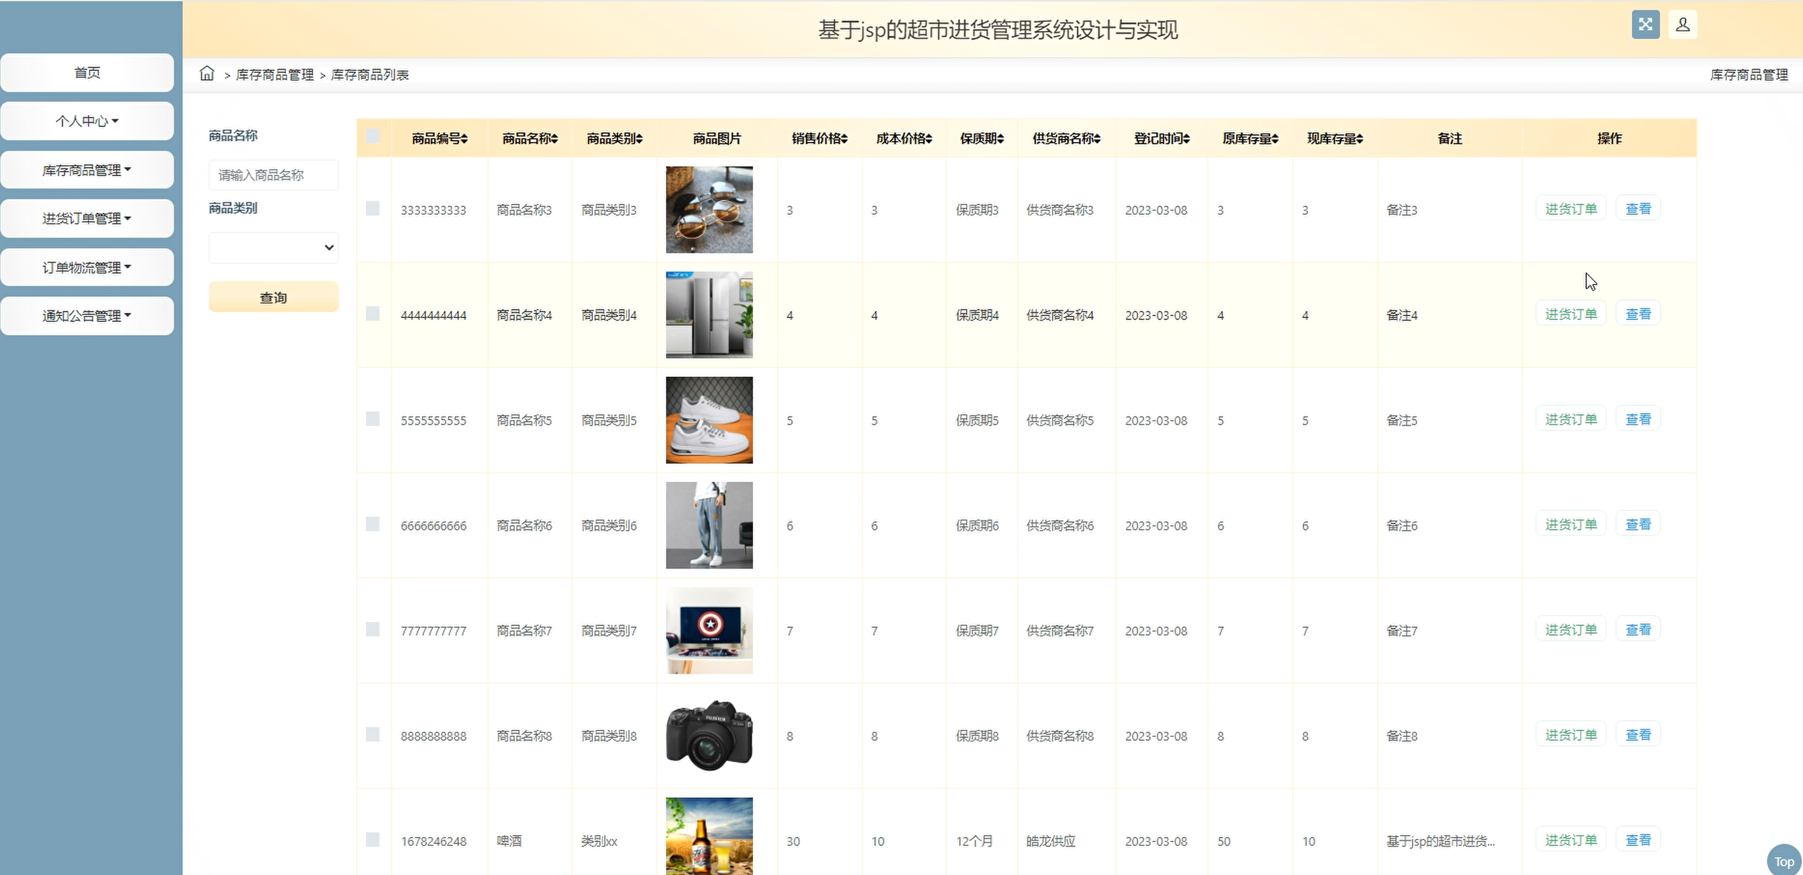Screen dimensions: 1803x875
Task: Click the 类别xx category cell
Action: [599, 841]
